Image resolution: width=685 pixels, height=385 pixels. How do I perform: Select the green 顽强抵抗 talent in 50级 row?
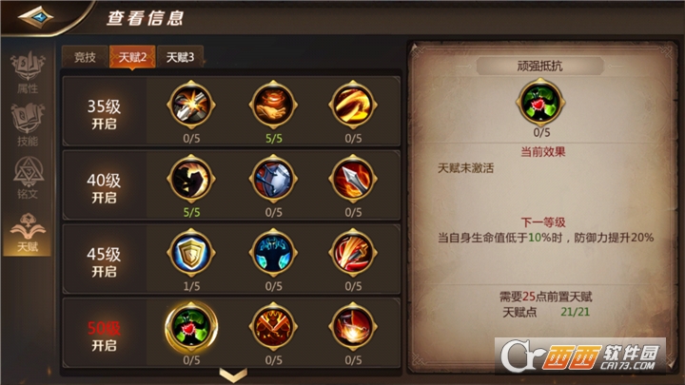tap(191, 326)
